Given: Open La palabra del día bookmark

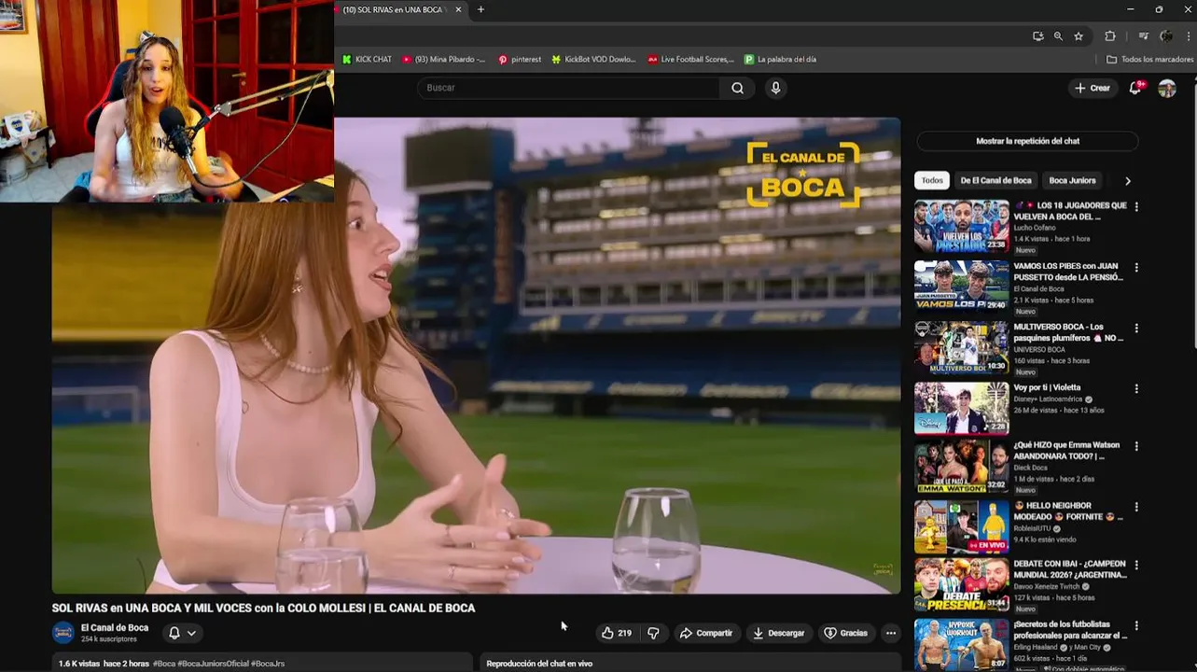Looking at the screenshot, I should coord(780,59).
